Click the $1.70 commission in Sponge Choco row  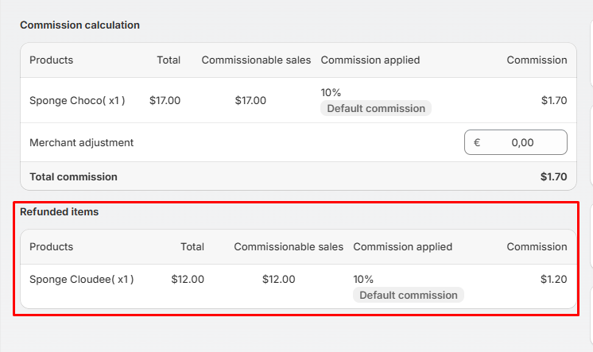click(553, 101)
